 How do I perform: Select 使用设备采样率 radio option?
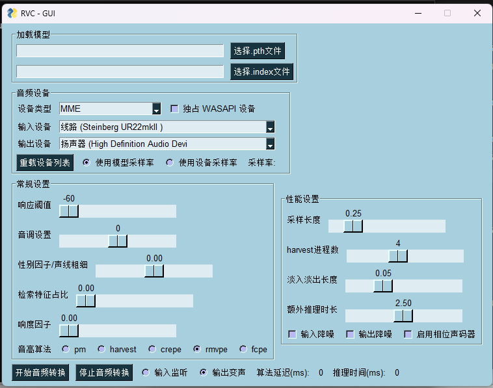(170, 162)
